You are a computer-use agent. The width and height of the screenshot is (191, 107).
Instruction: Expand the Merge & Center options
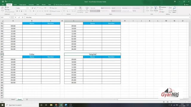(61, 11)
